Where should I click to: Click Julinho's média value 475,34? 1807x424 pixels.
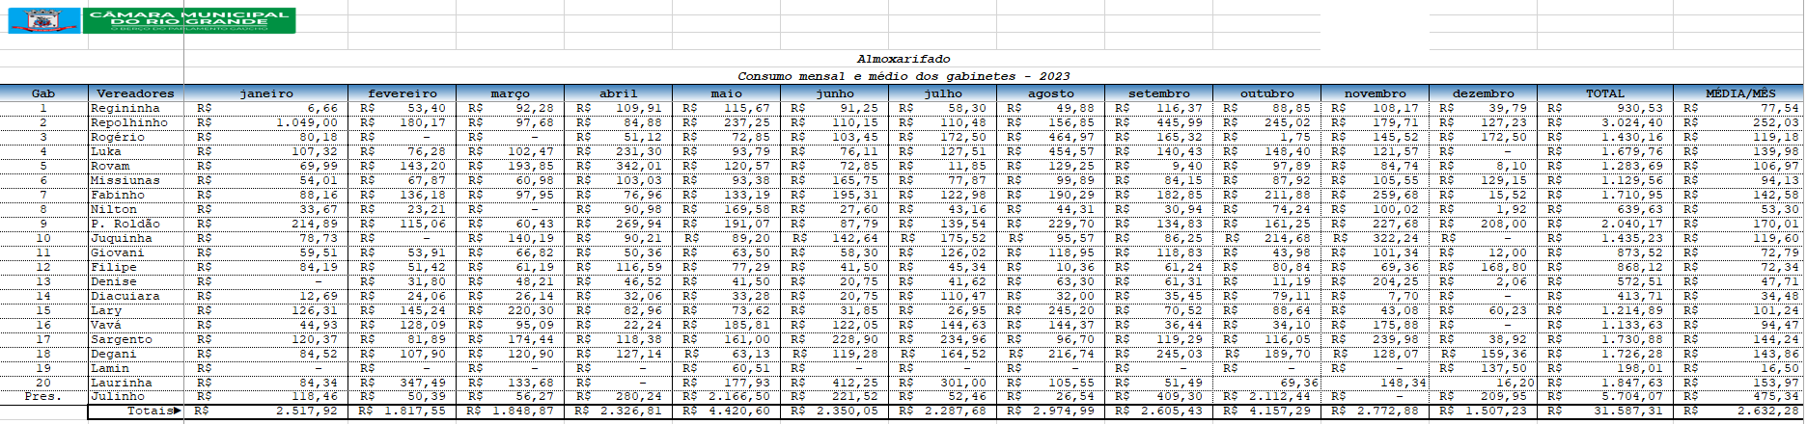click(x=1776, y=396)
